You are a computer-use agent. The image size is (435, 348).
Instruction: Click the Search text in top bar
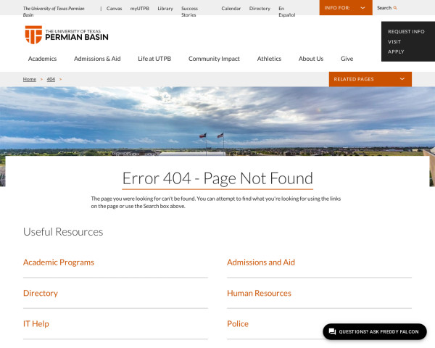[x=384, y=8]
